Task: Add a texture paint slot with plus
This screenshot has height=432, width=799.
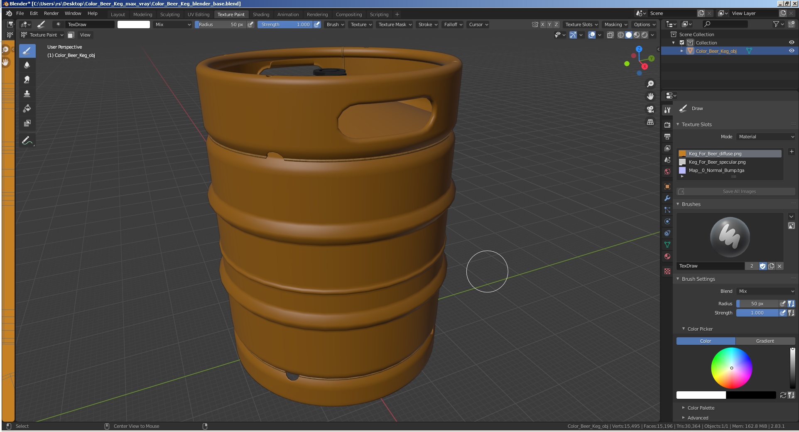Action: 792,152
